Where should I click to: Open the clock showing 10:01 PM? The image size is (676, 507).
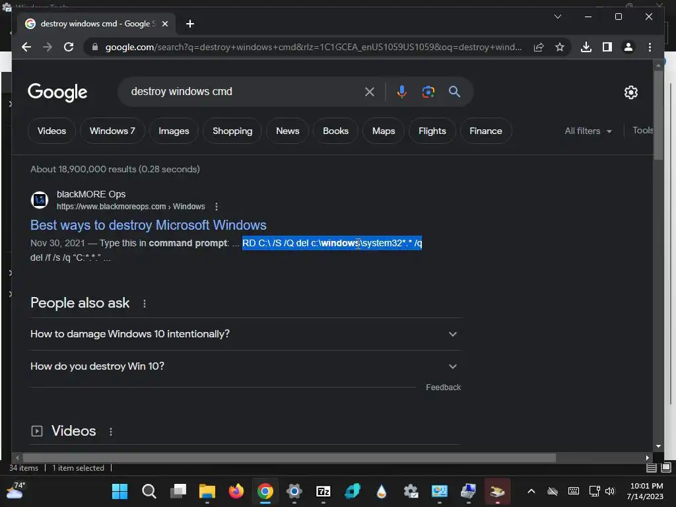pyautogui.click(x=645, y=491)
